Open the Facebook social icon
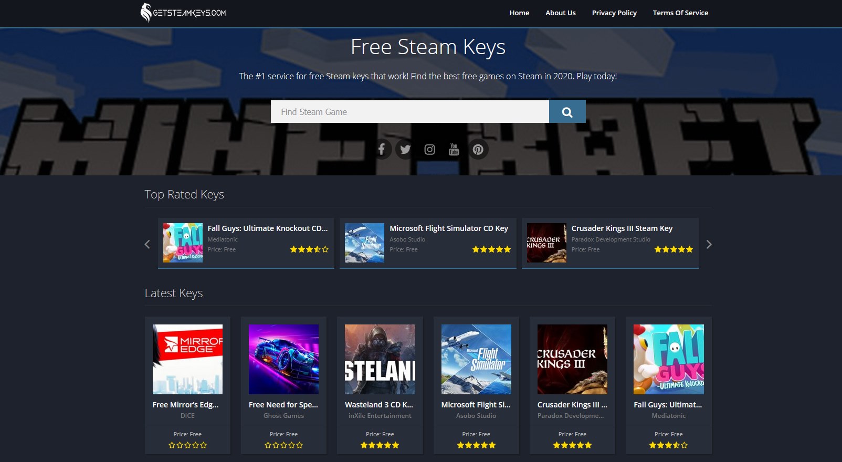842x462 pixels. 382,150
